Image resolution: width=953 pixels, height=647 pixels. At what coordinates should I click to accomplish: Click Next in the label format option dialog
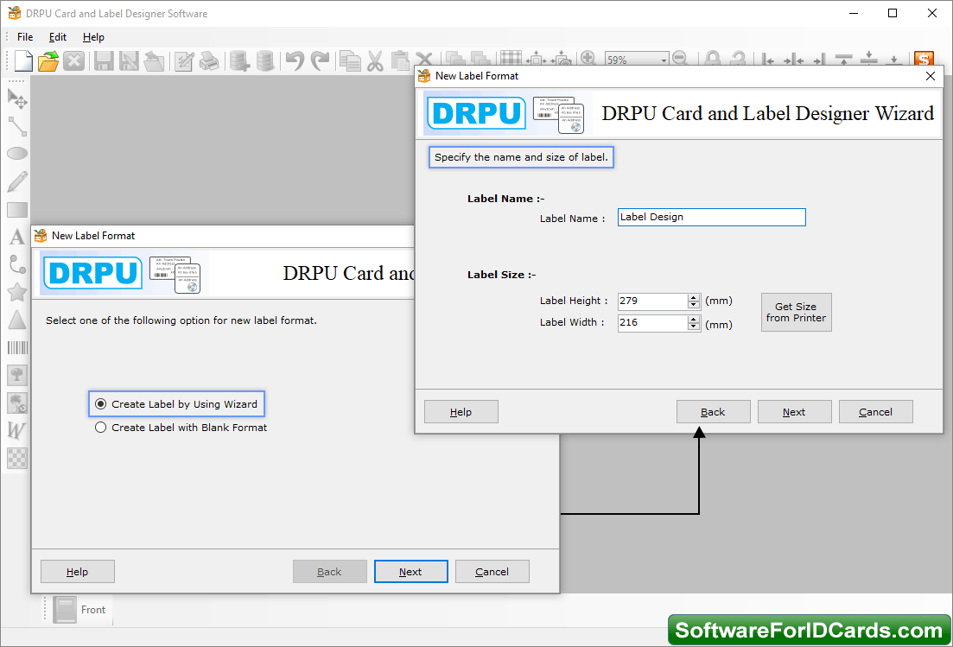[411, 572]
